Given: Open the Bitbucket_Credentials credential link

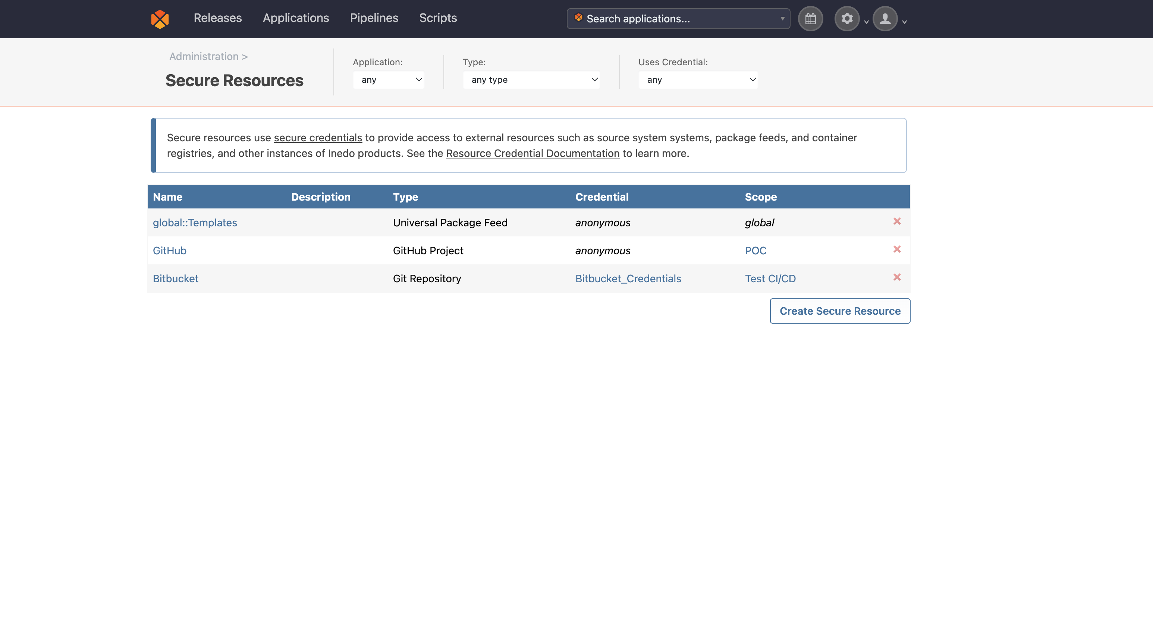Looking at the screenshot, I should [x=628, y=279].
